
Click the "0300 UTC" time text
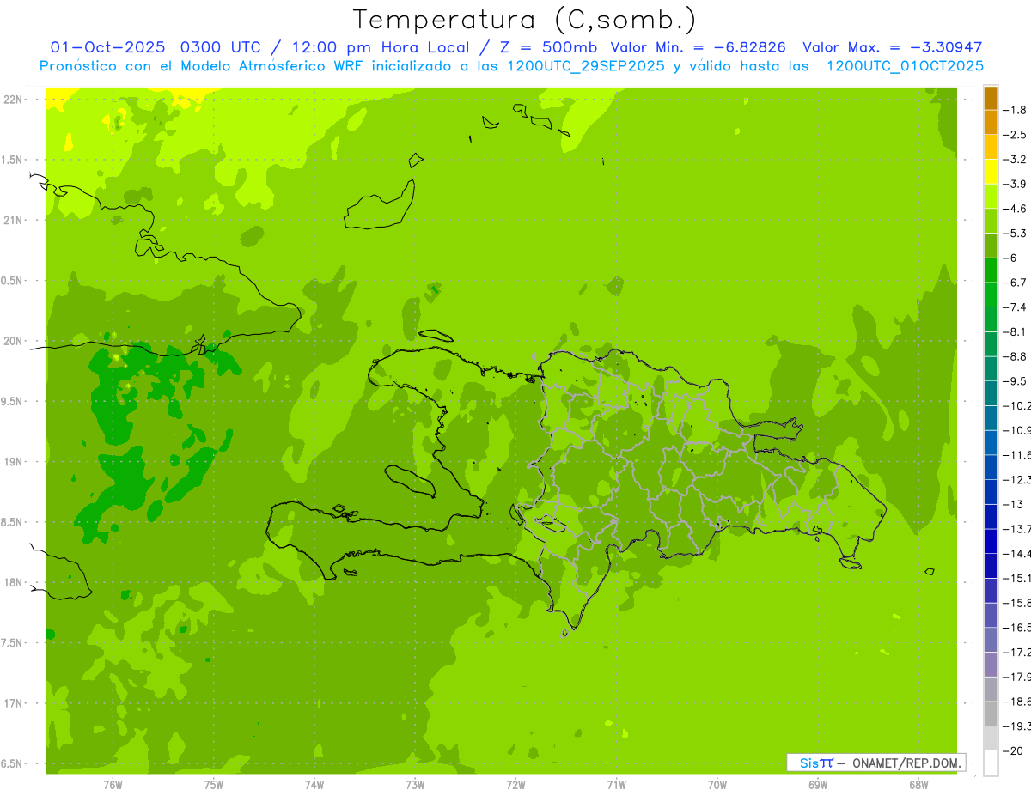222,47
